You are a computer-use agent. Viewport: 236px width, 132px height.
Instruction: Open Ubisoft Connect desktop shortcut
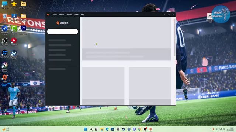5,67
